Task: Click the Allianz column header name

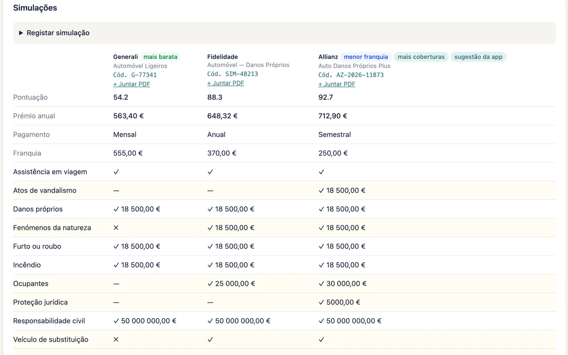Action: pos(328,57)
